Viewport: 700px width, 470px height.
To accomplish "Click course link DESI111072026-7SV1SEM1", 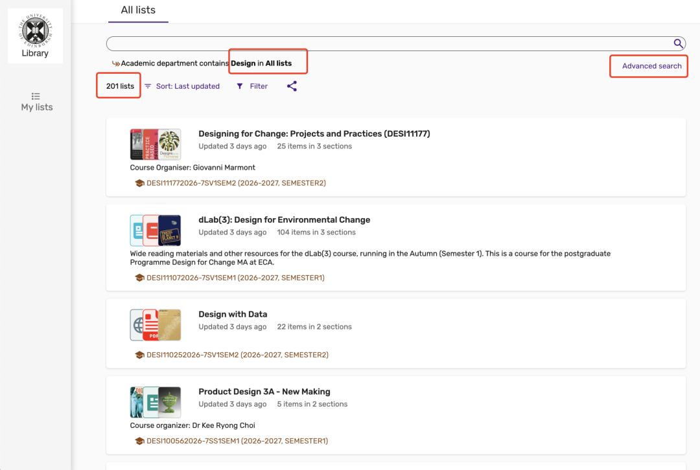I will coord(236,278).
